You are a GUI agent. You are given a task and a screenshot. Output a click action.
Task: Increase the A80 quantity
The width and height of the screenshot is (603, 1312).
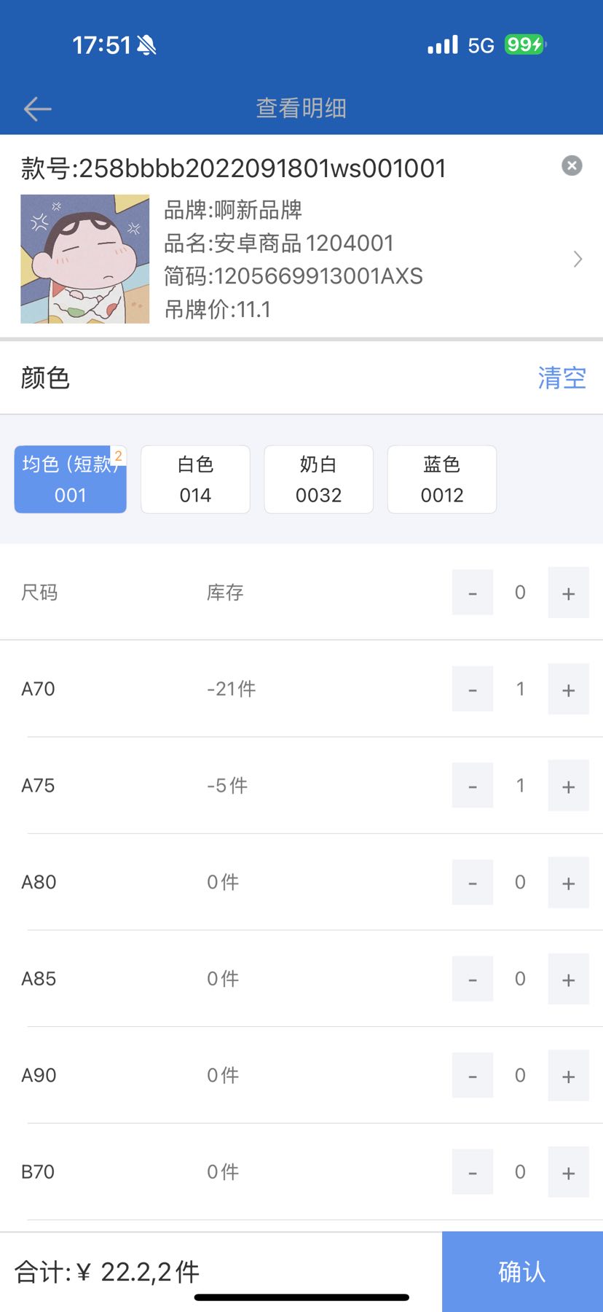click(568, 883)
